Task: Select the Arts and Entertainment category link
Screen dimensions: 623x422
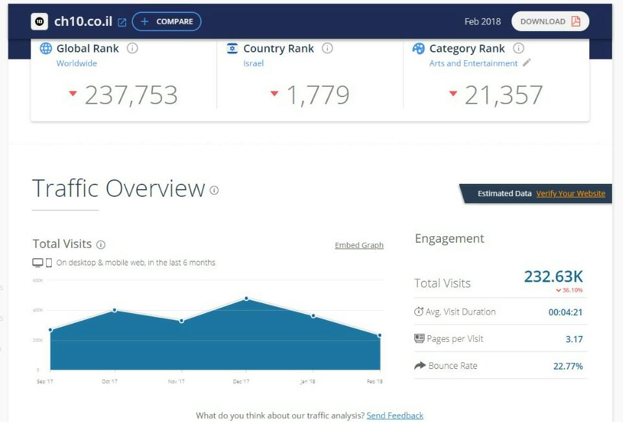Action: click(473, 63)
